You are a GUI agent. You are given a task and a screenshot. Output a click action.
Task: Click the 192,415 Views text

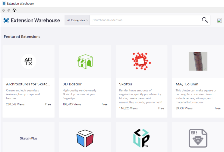tap(72, 104)
